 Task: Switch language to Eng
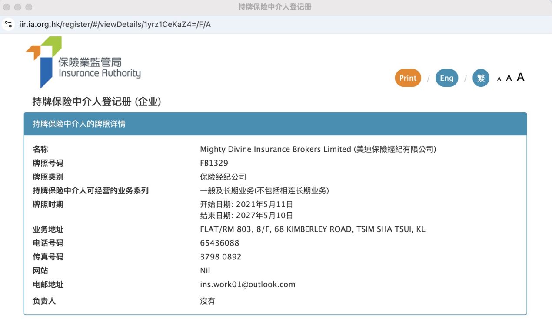coord(446,78)
